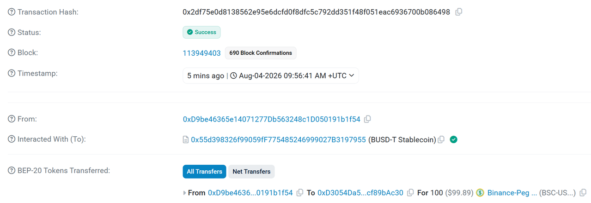Viewport: 591px width, 203px height.
Task: Expand the token transfer row arrow
Action: pos(185,193)
